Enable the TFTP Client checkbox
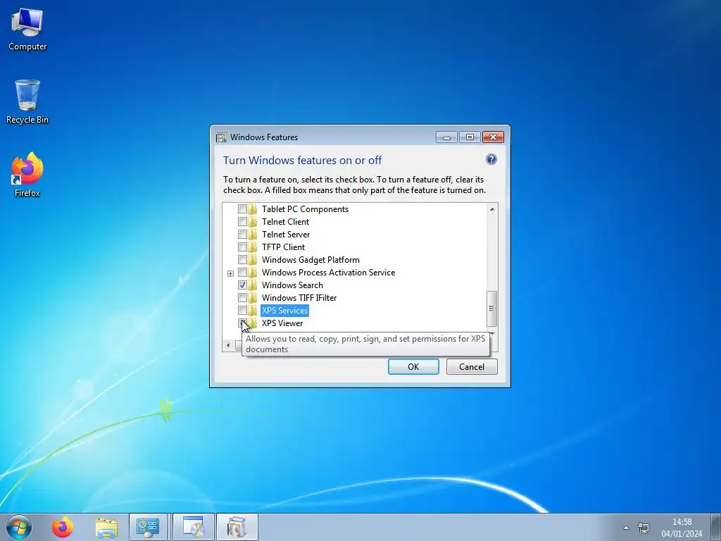The height and width of the screenshot is (541, 721). 242,247
